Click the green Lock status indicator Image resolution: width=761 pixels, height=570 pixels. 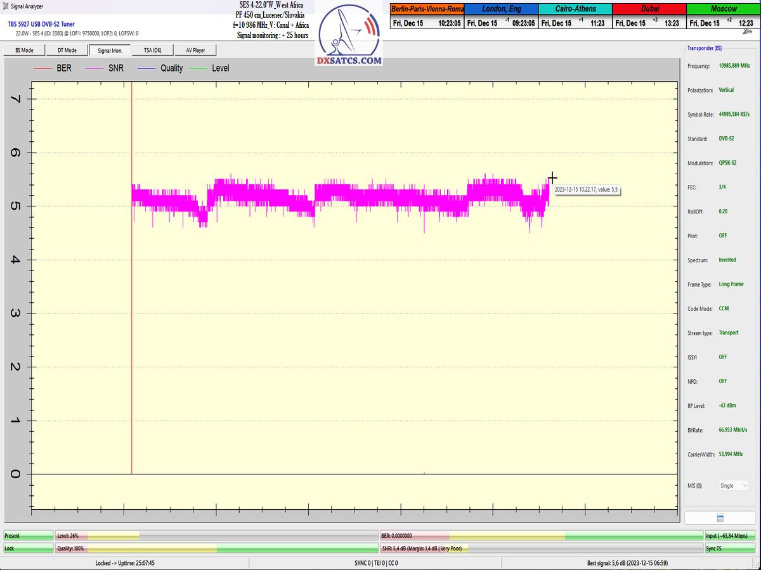click(28, 548)
